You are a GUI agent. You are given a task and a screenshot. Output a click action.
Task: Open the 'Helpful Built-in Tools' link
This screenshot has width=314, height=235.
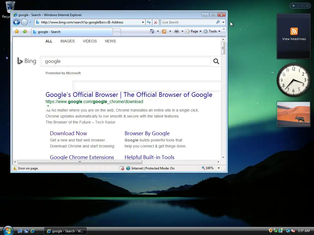point(149,157)
